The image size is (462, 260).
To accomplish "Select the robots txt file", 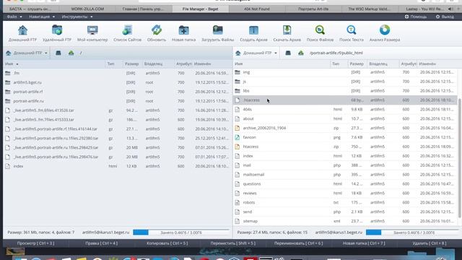I will tap(345, 202).
